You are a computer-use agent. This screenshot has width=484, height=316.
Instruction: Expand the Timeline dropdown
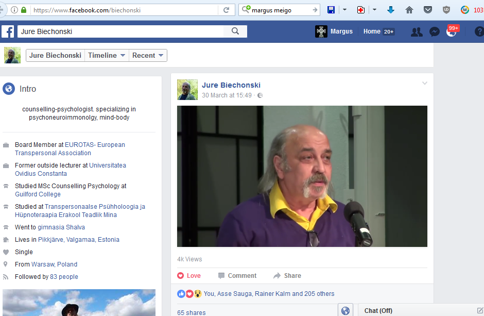pos(107,56)
